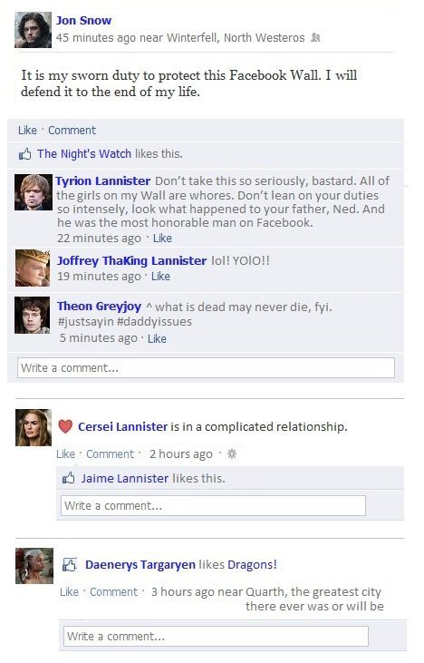
Task: Like Tyrion Lannister's comment
Action: (x=162, y=238)
